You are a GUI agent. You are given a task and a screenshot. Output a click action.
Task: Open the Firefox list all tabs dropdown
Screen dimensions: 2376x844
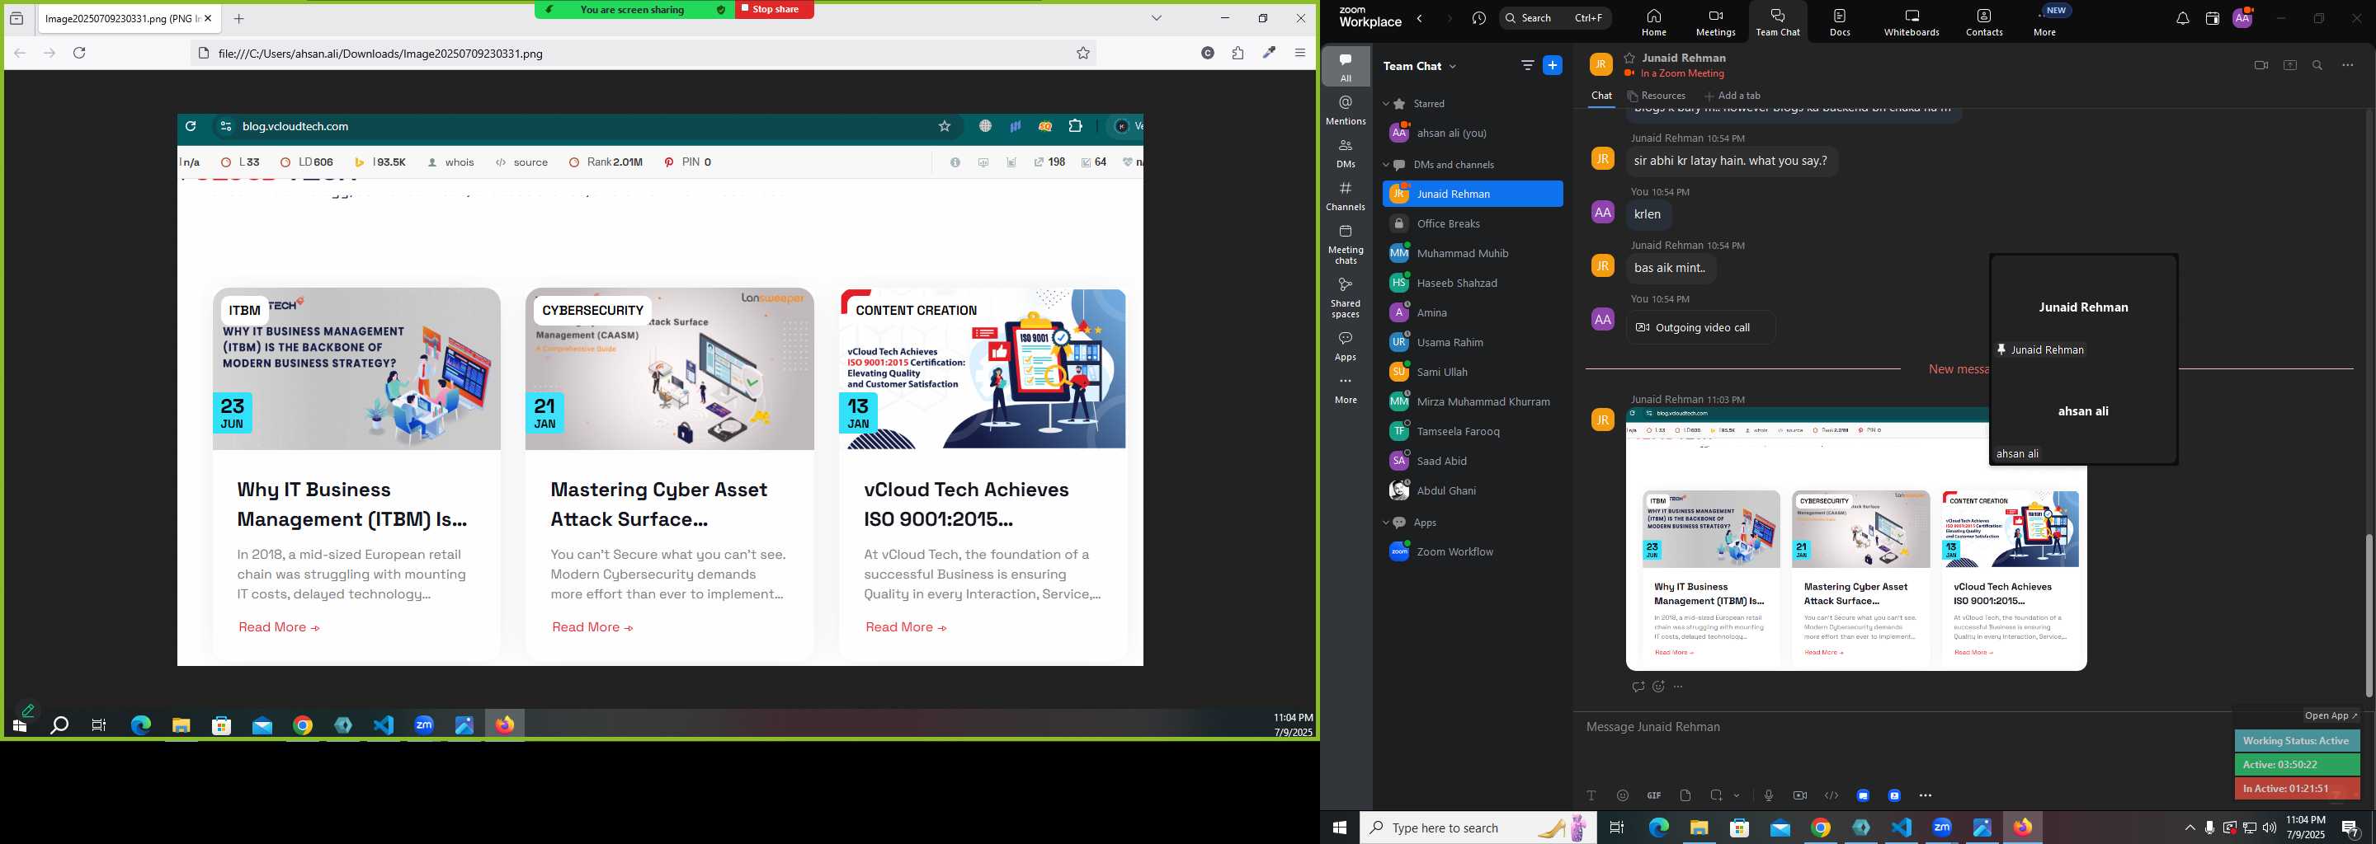[1157, 17]
